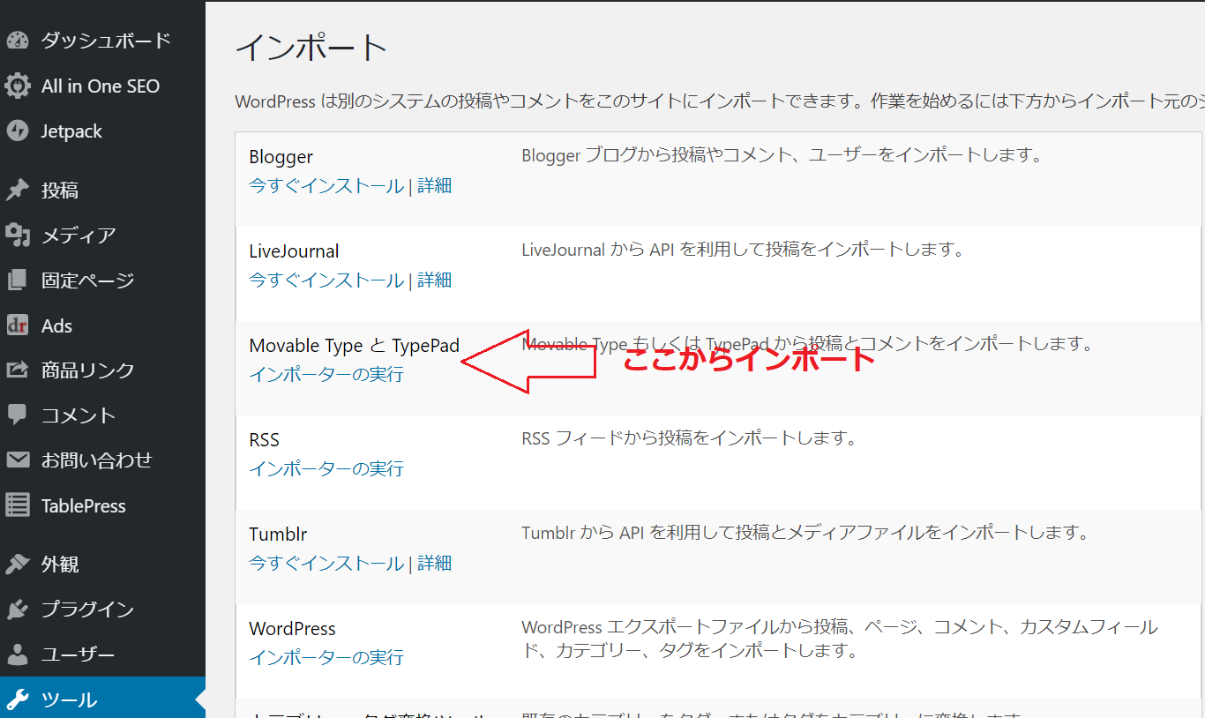Install the LiveJournal importer now
This screenshot has height=718, width=1205.
click(326, 280)
